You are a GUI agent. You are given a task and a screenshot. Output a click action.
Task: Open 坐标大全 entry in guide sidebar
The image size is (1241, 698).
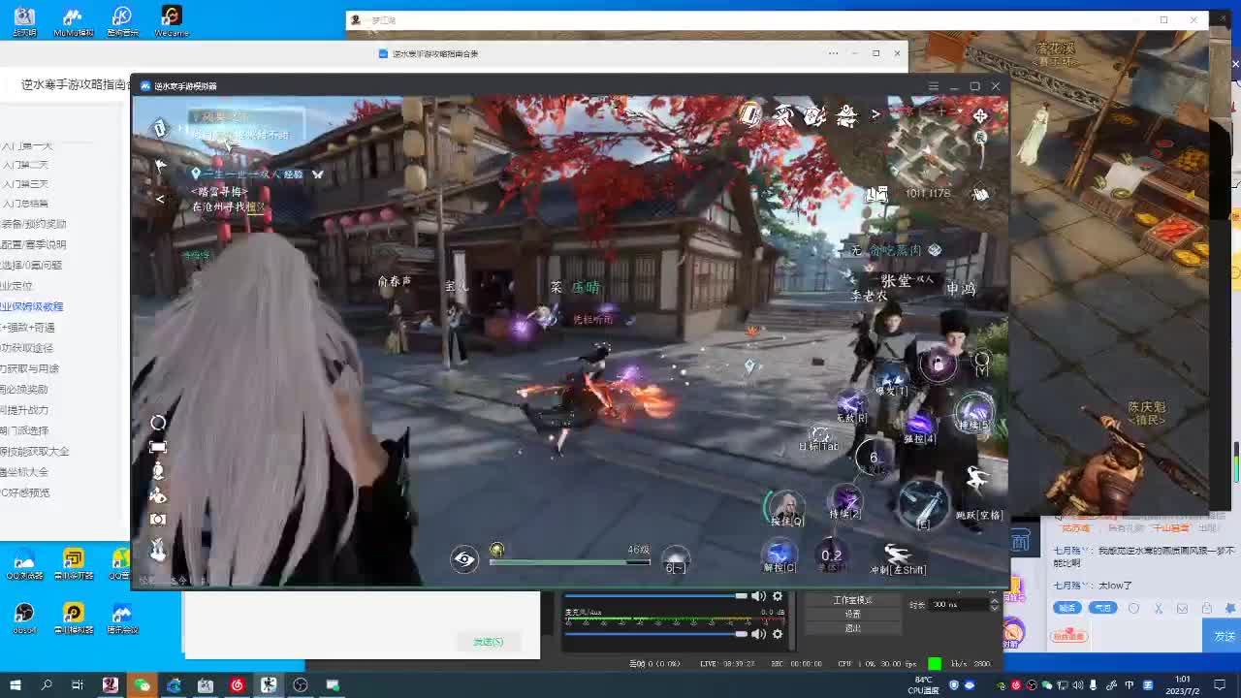click(x=24, y=472)
